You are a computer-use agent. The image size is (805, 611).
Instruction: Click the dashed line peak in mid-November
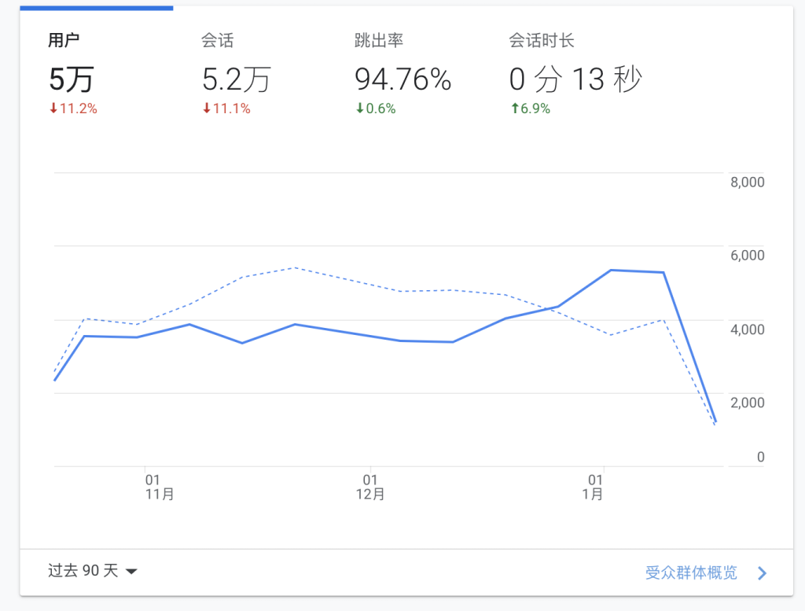294,268
